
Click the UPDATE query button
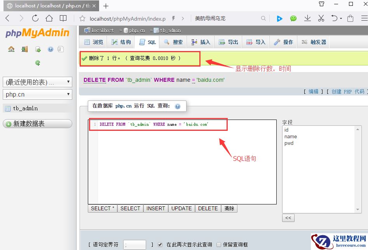click(x=181, y=208)
